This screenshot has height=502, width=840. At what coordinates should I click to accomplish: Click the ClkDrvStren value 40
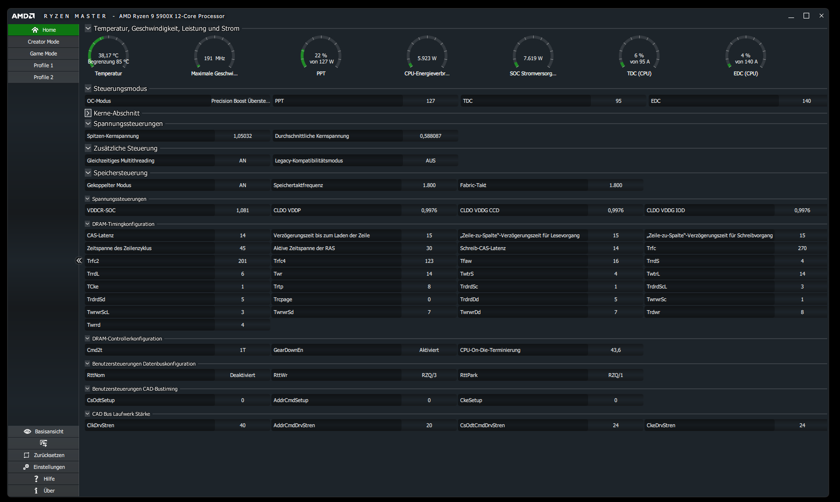pyautogui.click(x=242, y=425)
